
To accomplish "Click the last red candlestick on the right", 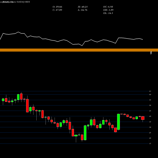I will click(143, 118).
